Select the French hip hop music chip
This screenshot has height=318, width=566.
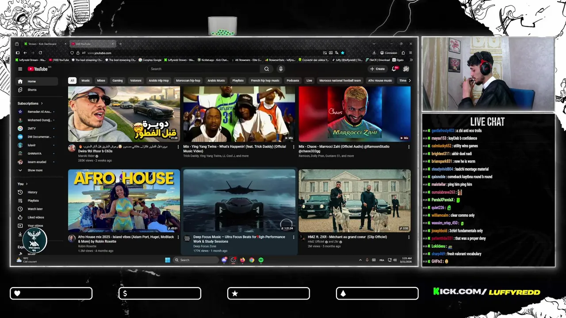[x=265, y=80]
